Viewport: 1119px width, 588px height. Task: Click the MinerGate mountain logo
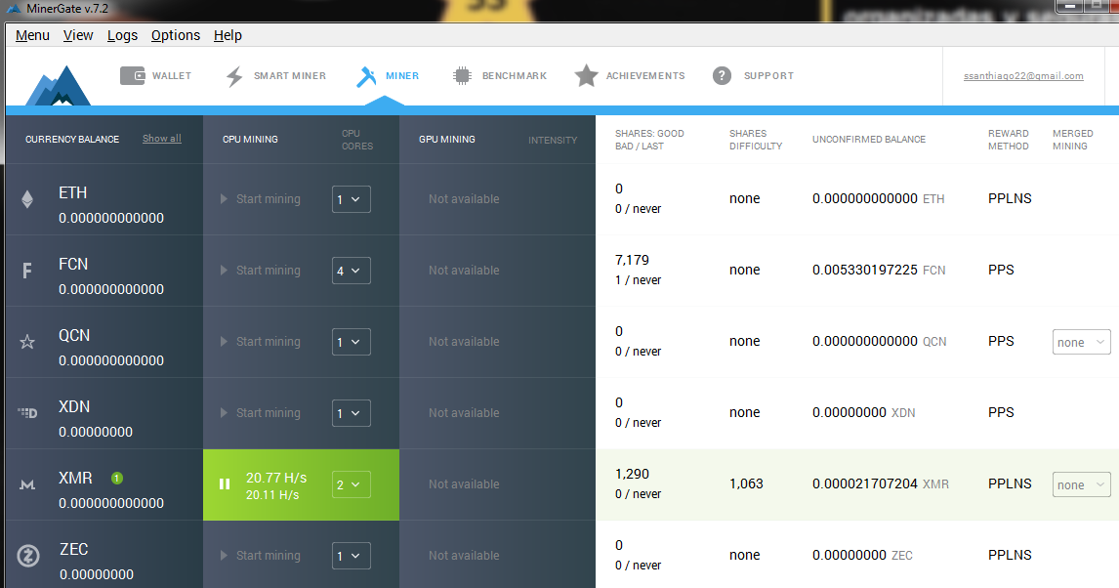58,86
